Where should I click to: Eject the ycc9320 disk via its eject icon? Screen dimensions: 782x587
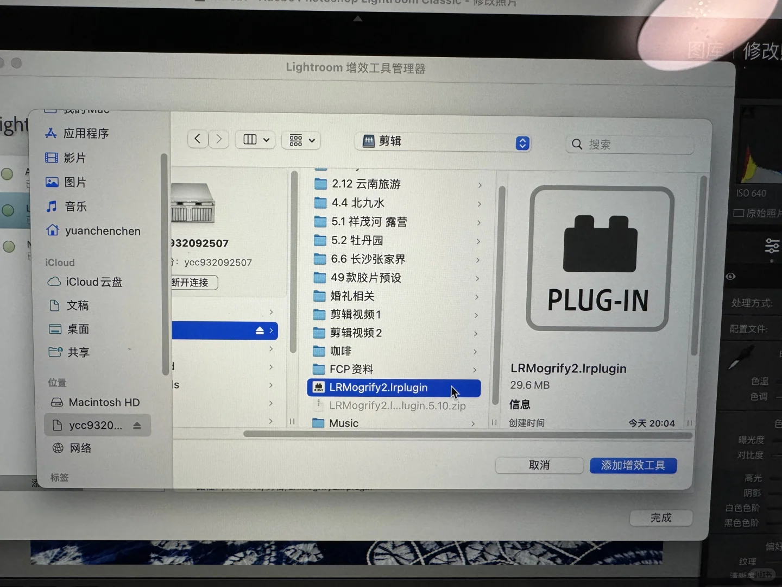137,426
